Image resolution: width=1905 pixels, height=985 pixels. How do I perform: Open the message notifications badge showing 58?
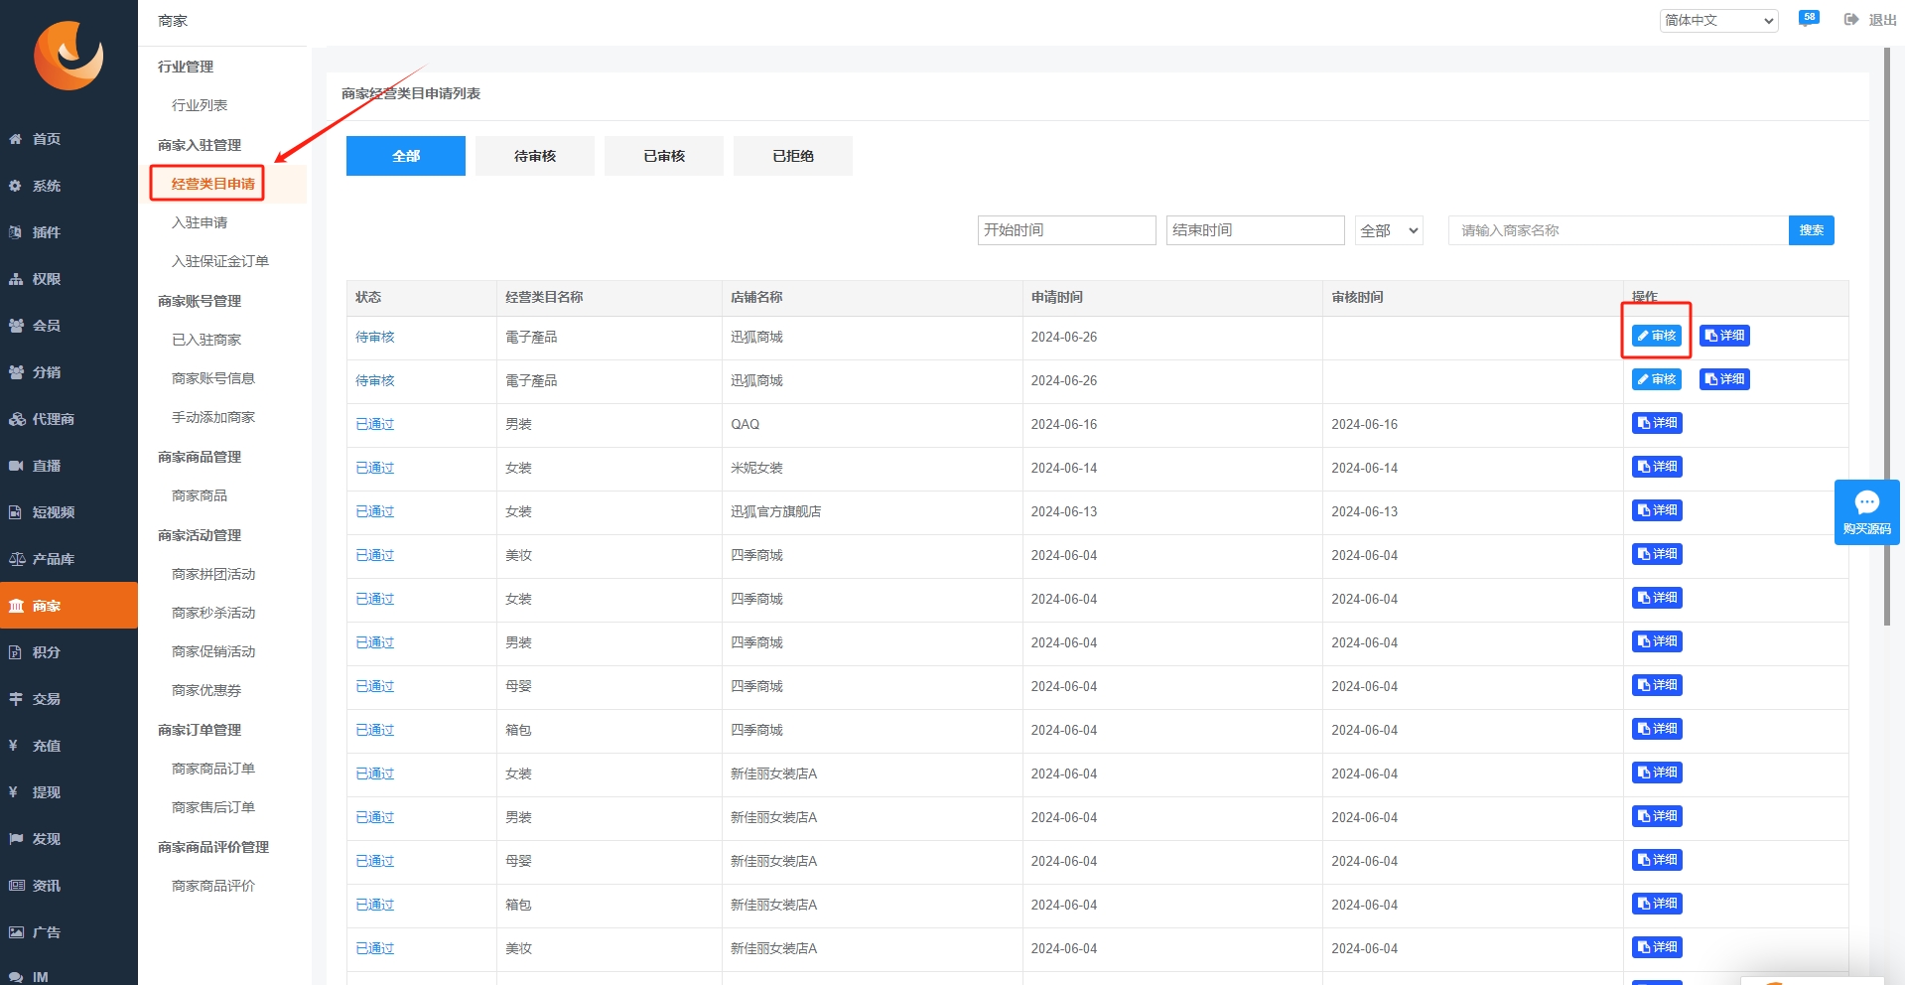point(1809,18)
